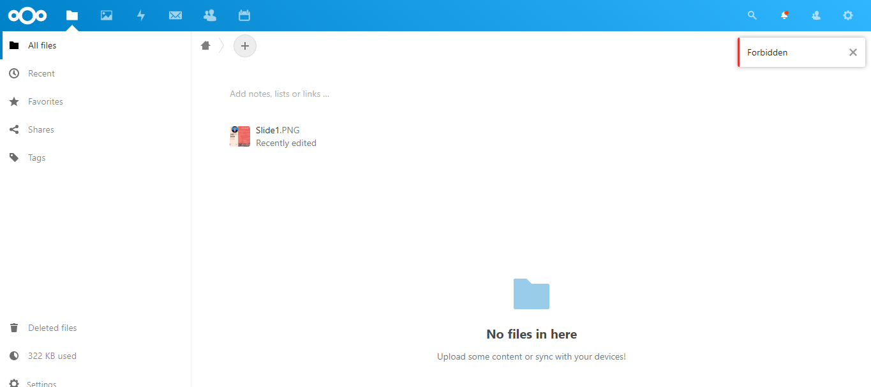The image size is (871, 387).
Task: Open the Mail envelope icon
Action: pyautogui.click(x=175, y=15)
